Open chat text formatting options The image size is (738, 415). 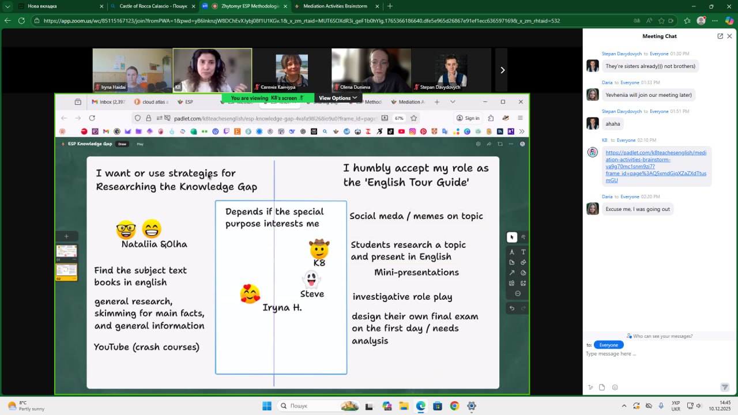pos(590,387)
